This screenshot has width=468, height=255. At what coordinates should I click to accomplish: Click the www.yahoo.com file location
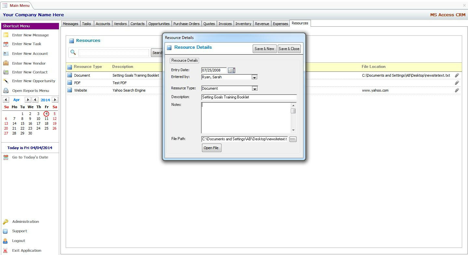click(375, 90)
